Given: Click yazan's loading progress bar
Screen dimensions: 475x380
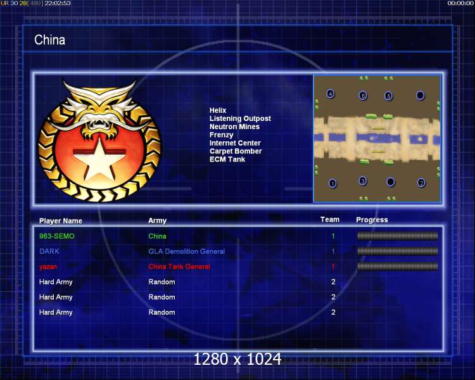Looking at the screenshot, I should click(x=398, y=267).
